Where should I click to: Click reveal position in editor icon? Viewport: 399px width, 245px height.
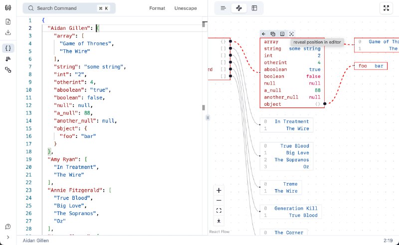[292, 34]
